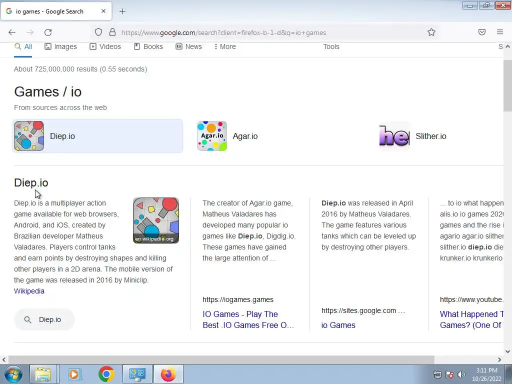Viewport: 512px width, 384px height.
Task: Open the tracking protection shield icon
Action: [98, 32]
